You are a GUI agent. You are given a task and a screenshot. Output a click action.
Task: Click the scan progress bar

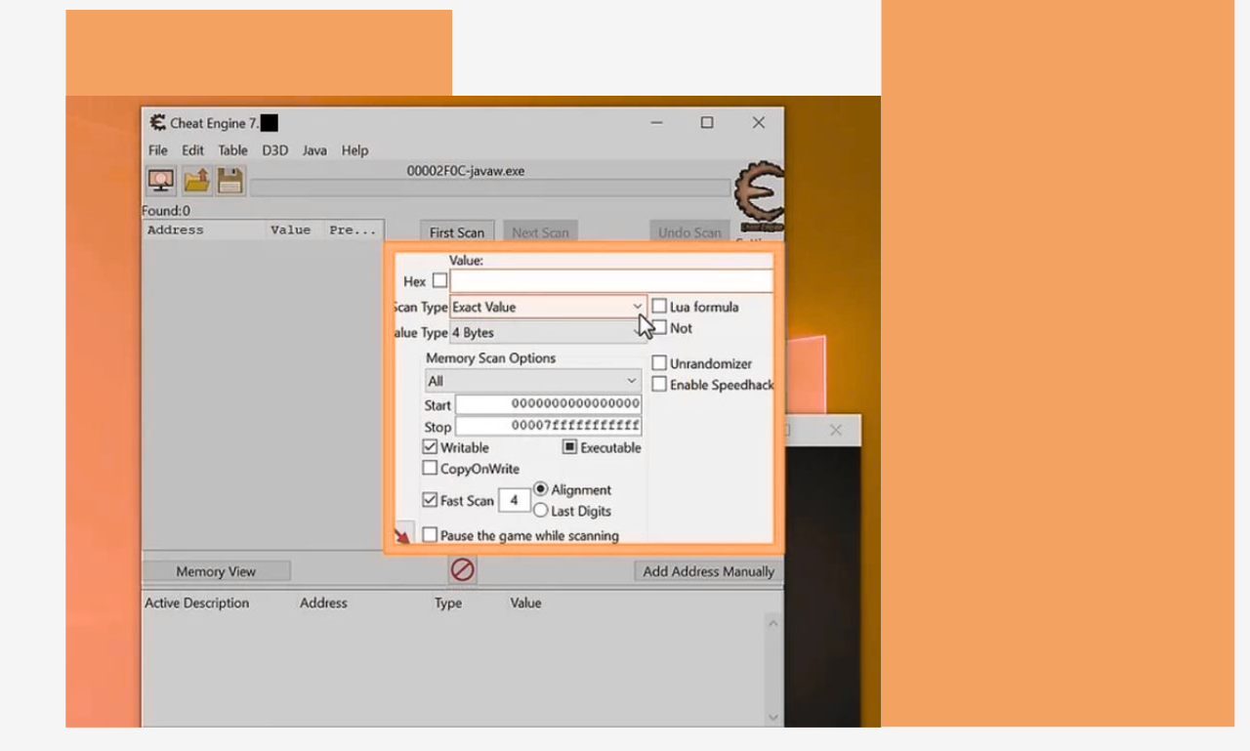[490, 188]
